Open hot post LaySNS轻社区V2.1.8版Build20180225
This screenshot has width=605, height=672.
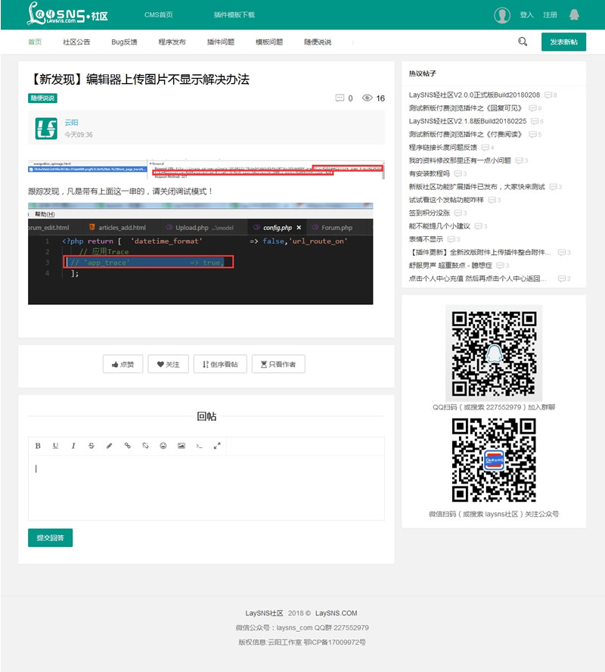pyautogui.click(x=467, y=121)
